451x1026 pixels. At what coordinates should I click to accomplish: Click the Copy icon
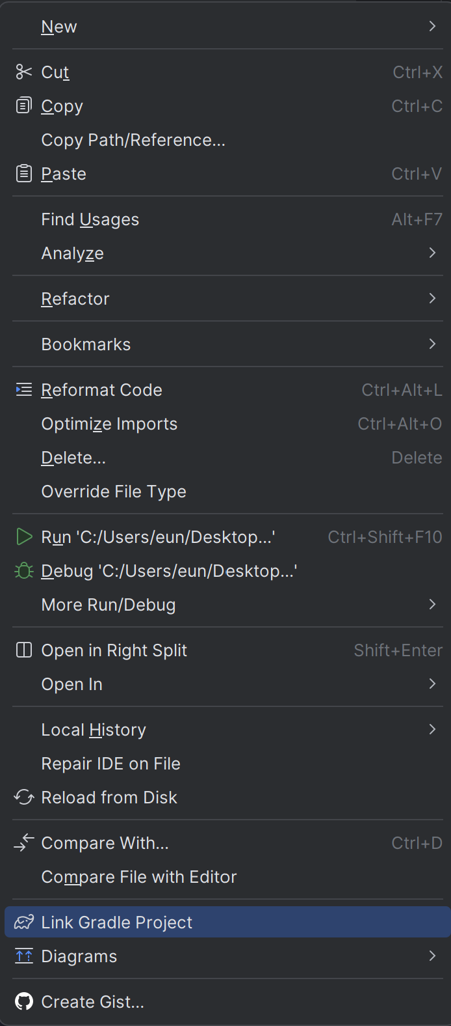point(24,105)
